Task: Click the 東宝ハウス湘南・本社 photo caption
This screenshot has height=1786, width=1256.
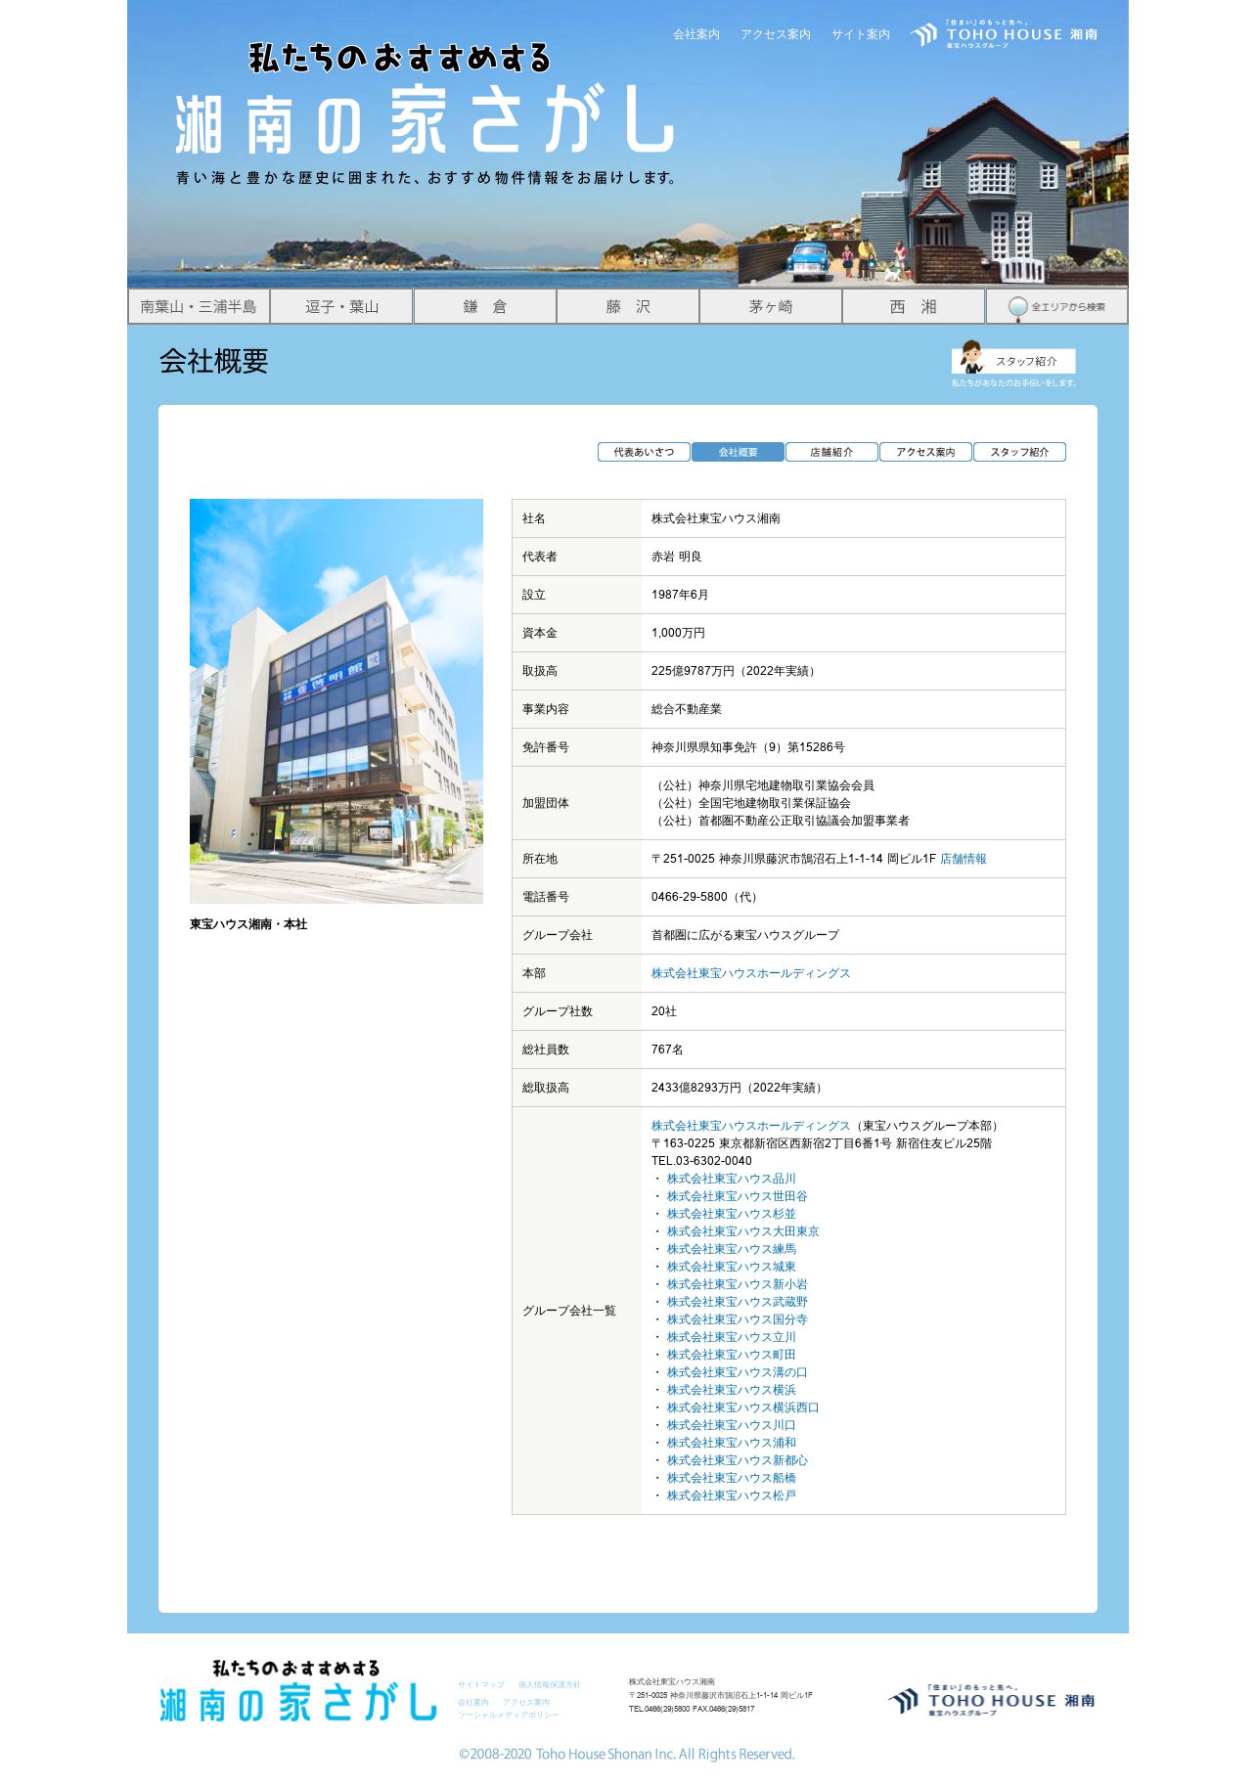Action: tap(248, 924)
